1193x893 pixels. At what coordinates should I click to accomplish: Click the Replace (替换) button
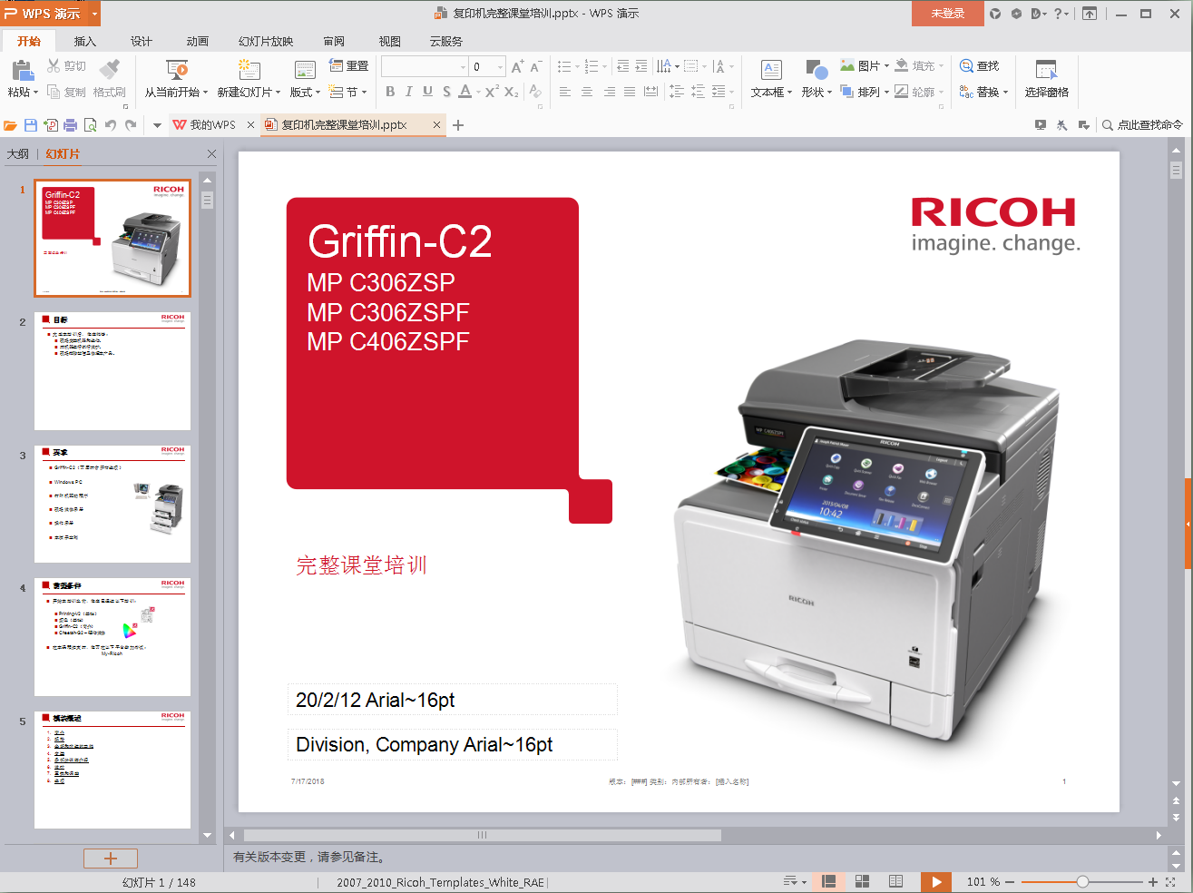(984, 92)
